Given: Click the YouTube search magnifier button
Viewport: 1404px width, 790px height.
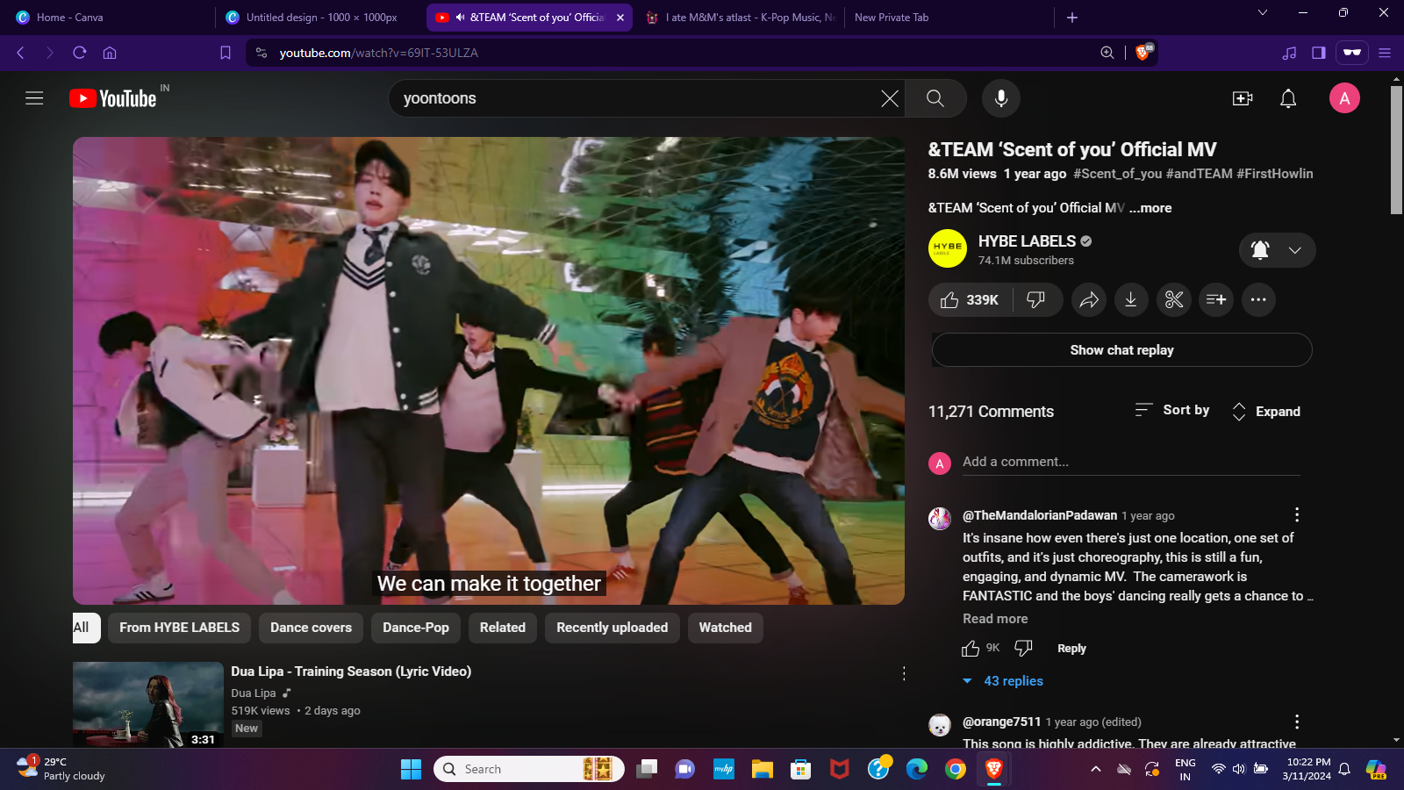Looking at the screenshot, I should (935, 98).
